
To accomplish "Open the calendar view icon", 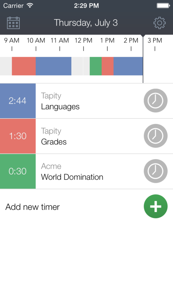I will (x=13, y=23).
